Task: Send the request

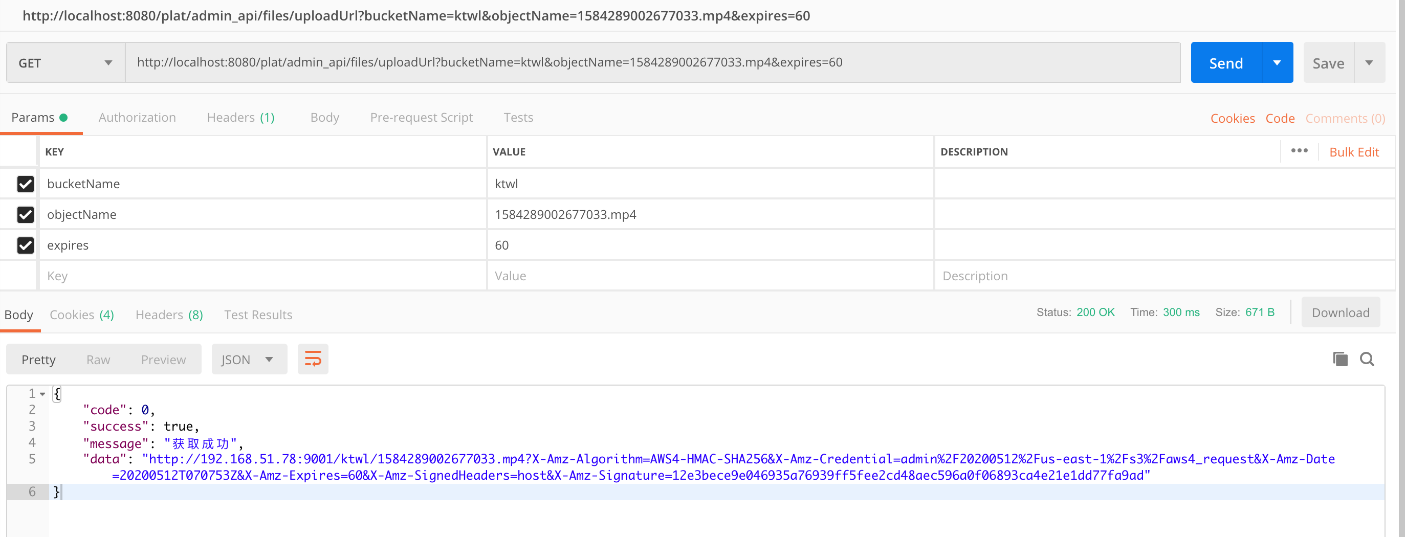Action: pyautogui.click(x=1225, y=62)
